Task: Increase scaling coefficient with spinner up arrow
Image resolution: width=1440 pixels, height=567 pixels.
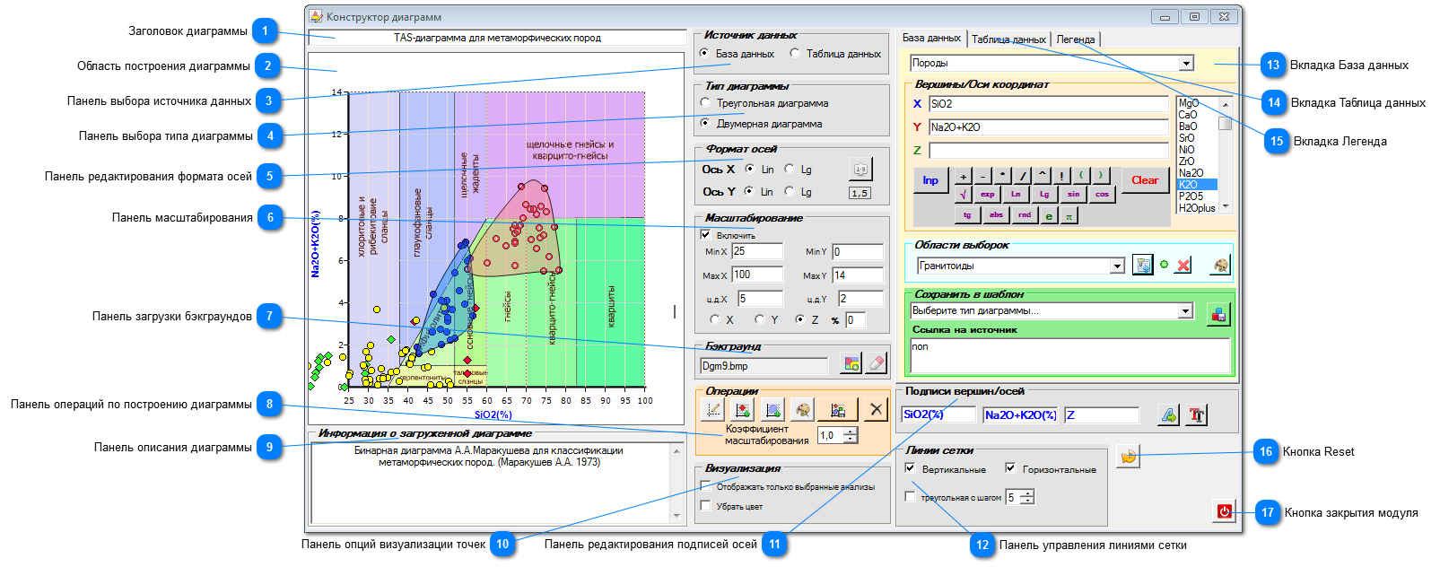Action: [851, 431]
